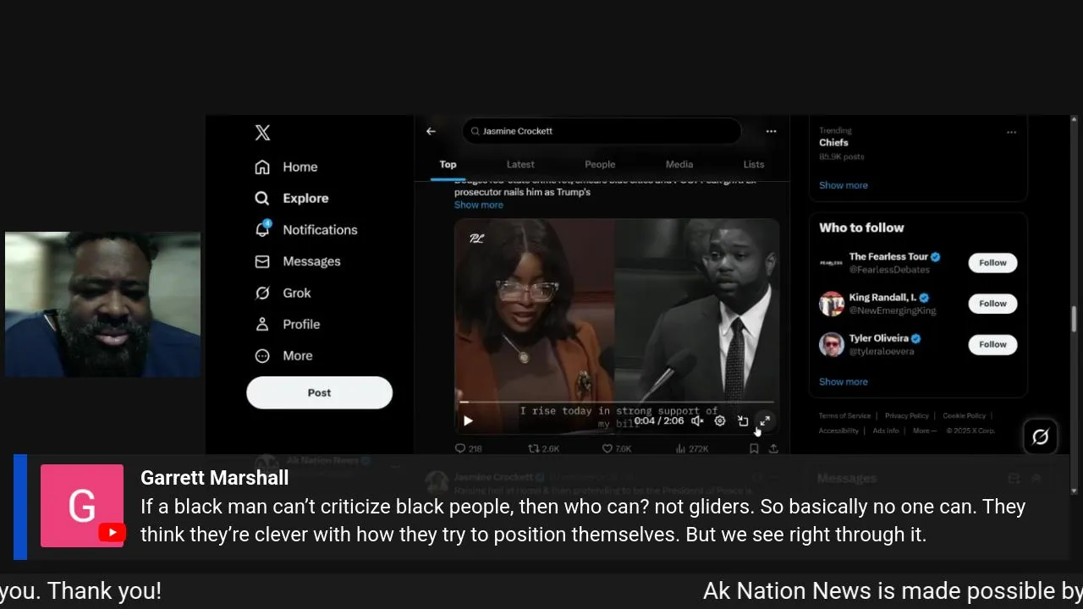Screen dimensions: 1083x609
Task: View post analytics showing 272K
Action: coord(692,448)
